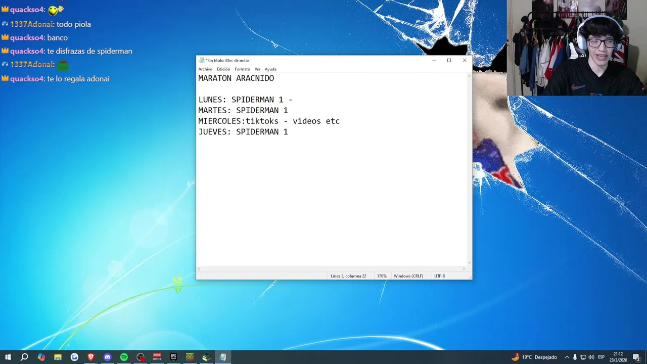Click the Notepad horizontal scrollbar left arrow
This screenshot has width=647, height=364.
[199, 268]
